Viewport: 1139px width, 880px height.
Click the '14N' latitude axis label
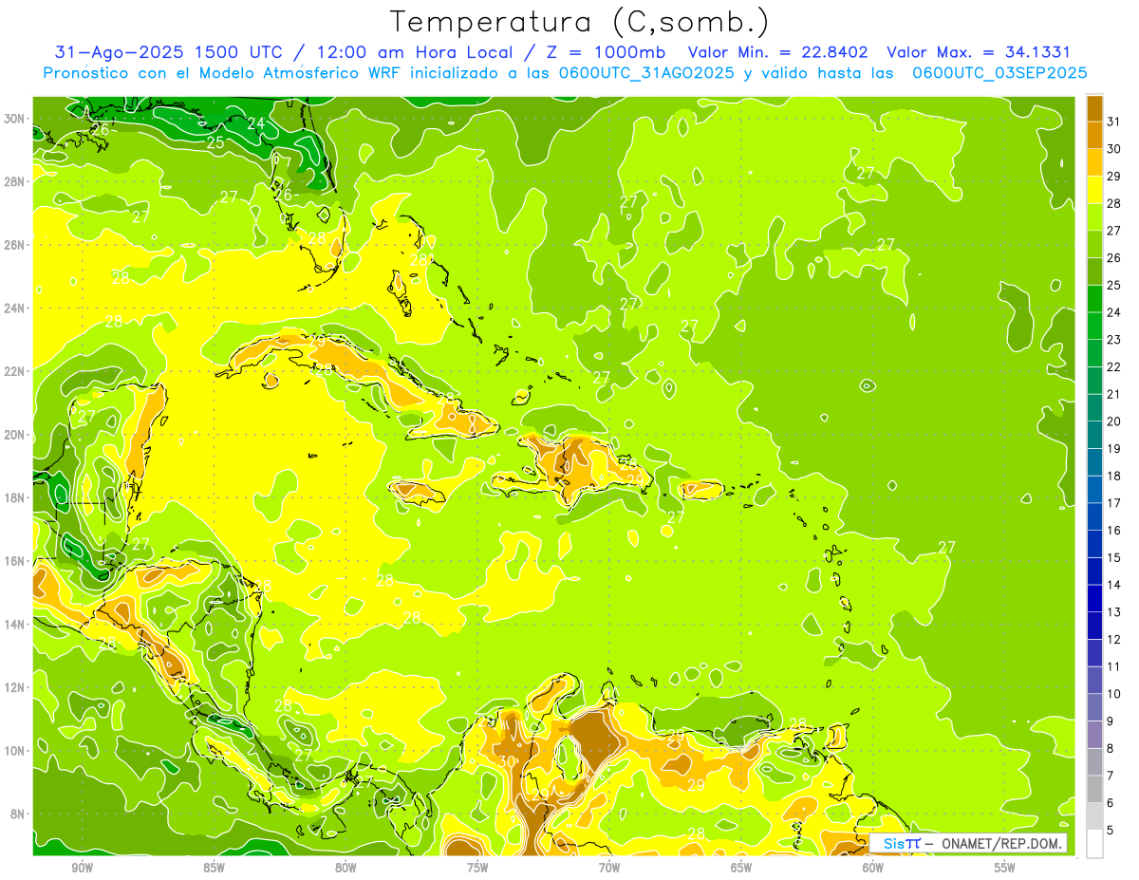tap(15, 624)
